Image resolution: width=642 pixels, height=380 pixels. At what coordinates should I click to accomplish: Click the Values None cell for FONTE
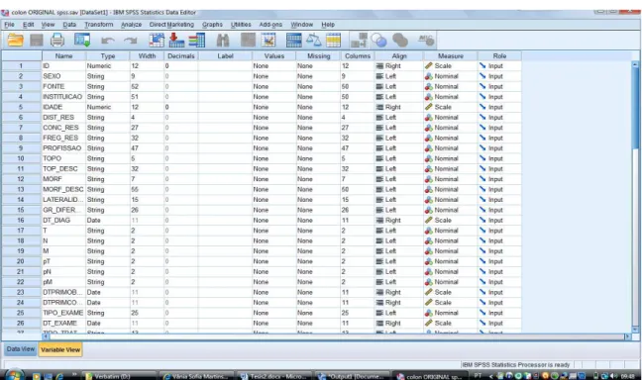pos(273,86)
